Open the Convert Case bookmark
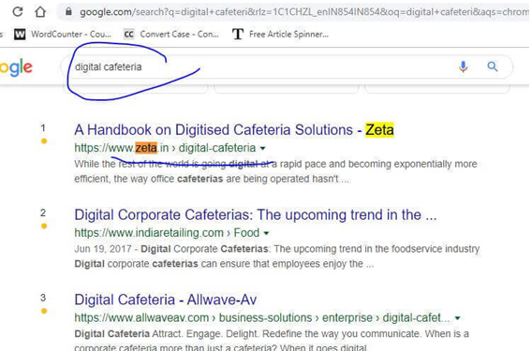 171,34
